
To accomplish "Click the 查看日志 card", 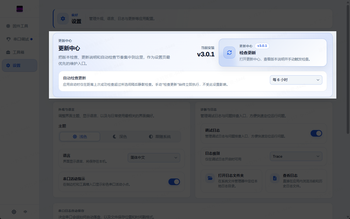I will point(296,181).
